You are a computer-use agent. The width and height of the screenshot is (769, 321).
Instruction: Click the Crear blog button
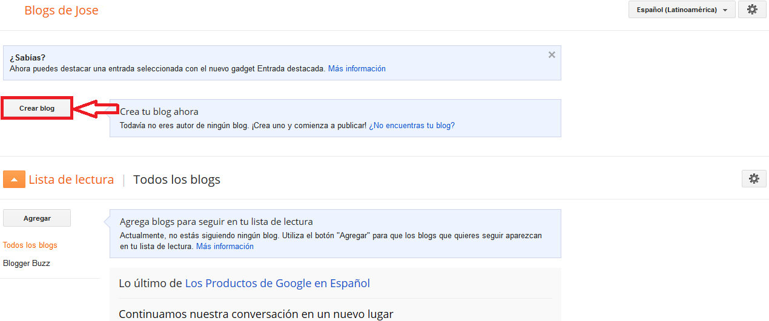pos(37,108)
